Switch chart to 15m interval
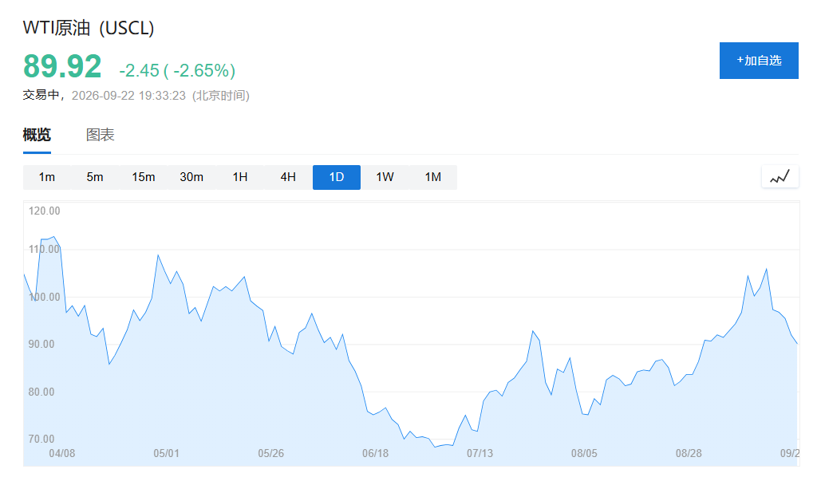The height and width of the screenshot is (477, 817). [x=144, y=177]
